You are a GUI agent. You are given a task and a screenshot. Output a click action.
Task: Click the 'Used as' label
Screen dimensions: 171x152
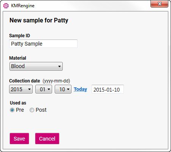18,103
